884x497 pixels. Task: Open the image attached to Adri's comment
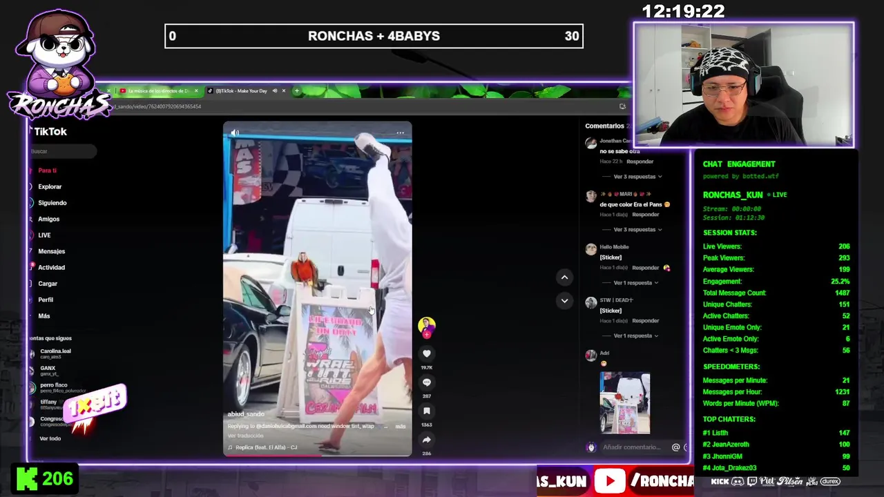coord(625,403)
